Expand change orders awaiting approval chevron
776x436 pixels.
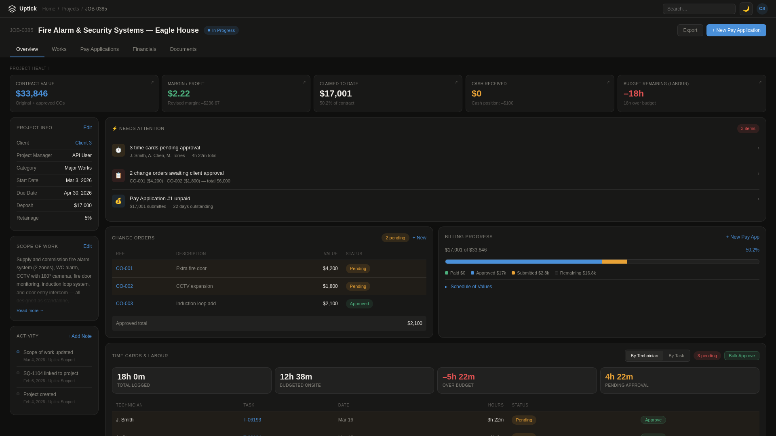point(758,174)
